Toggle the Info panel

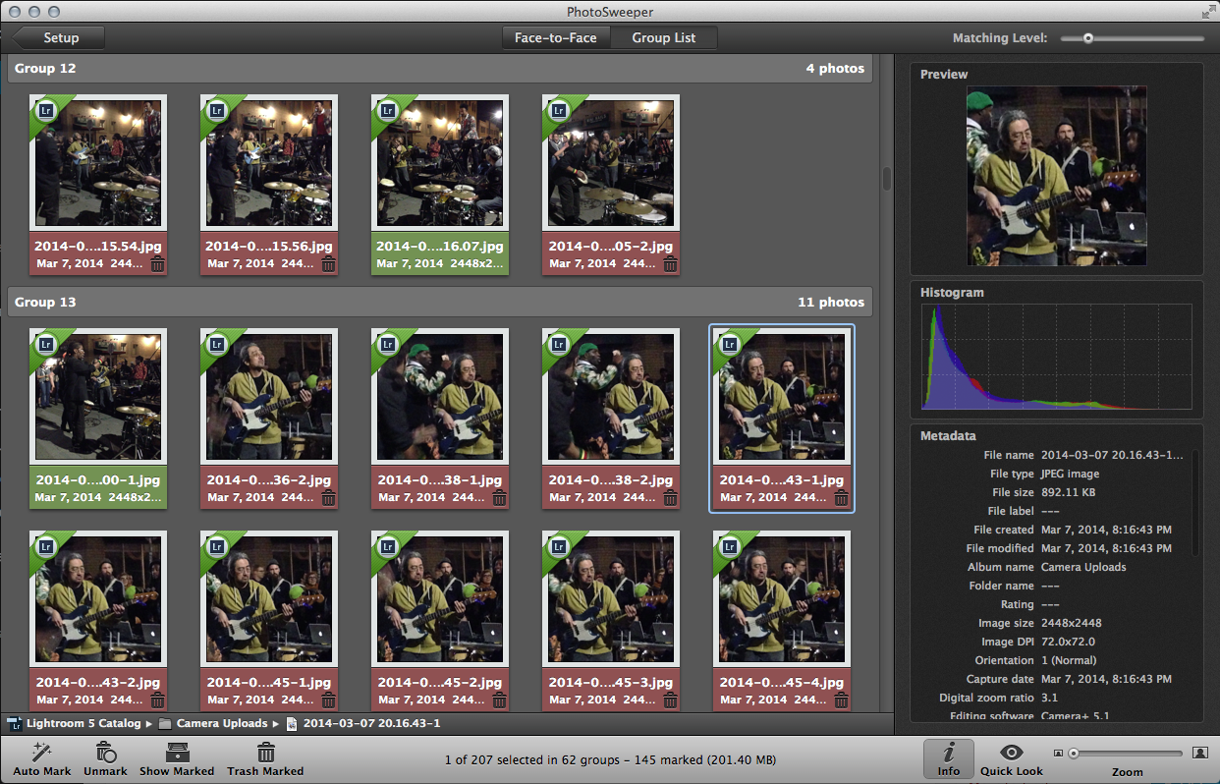pyautogui.click(x=949, y=759)
